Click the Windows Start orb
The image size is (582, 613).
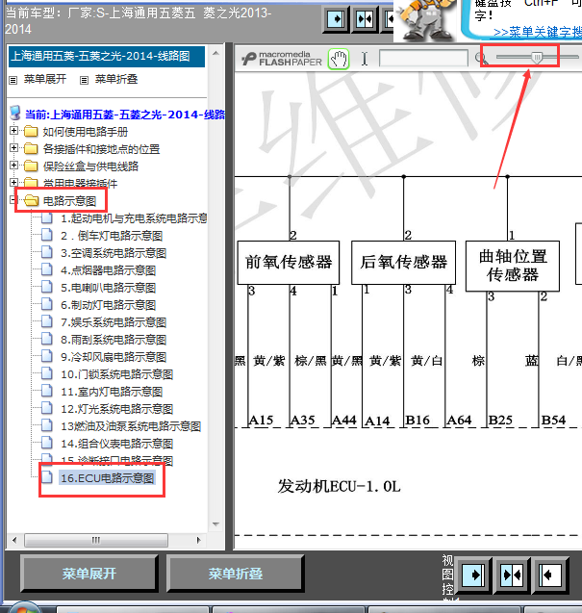pyautogui.click(x=25, y=606)
